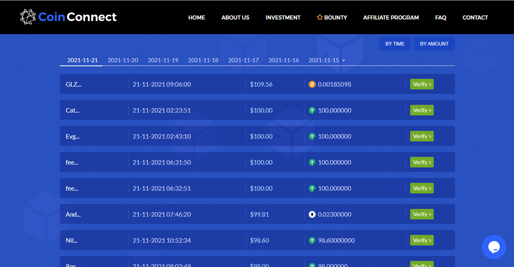
Task: Click the star icon beside Bounty
Action: [320, 17]
